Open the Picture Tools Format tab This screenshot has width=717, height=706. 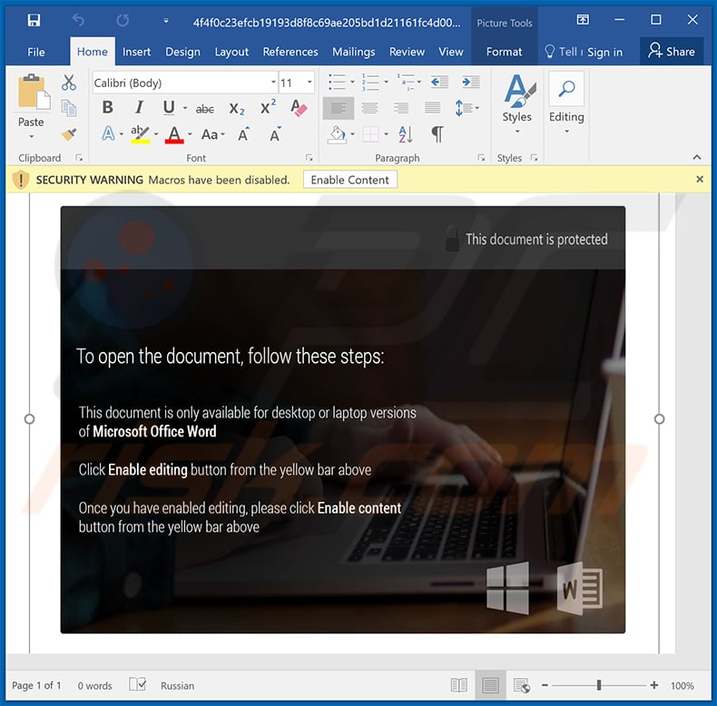tap(504, 52)
